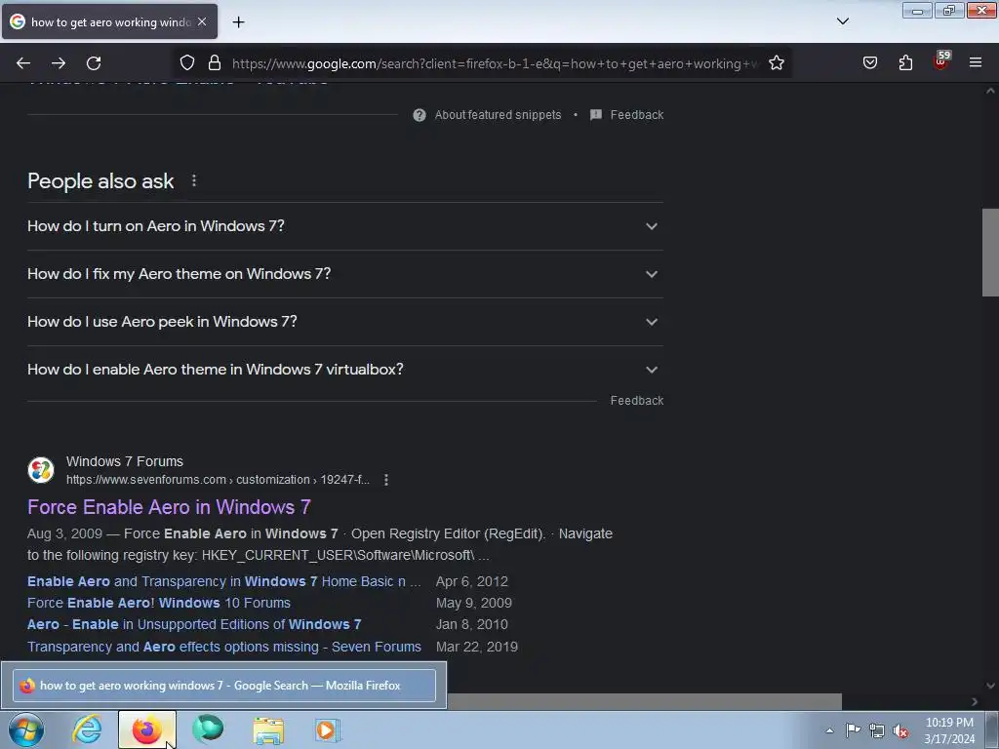Open a new tab with plus button
The width and height of the screenshot is (999, 749).
click(238, 22)
